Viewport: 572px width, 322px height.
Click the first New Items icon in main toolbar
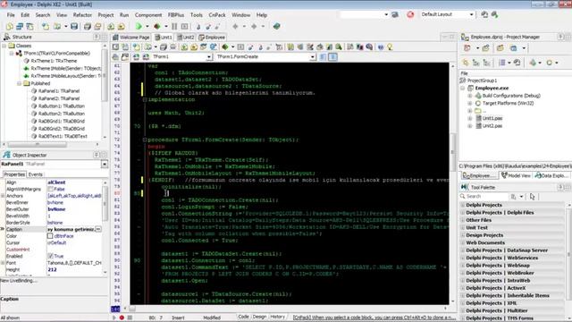(10, 26)
